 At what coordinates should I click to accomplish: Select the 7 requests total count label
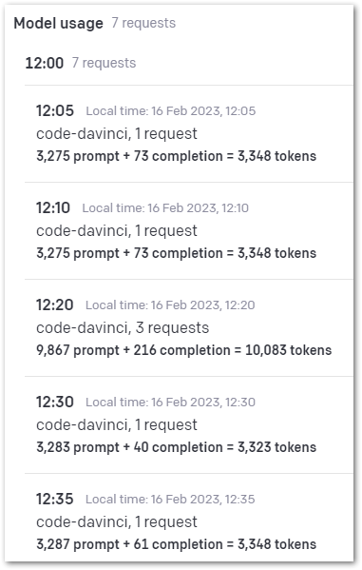143,23
